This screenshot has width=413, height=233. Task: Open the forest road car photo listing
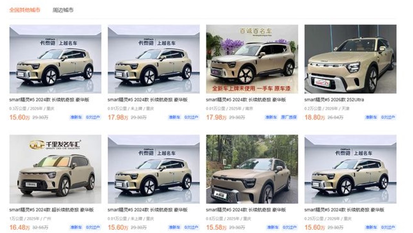point(252,169)
